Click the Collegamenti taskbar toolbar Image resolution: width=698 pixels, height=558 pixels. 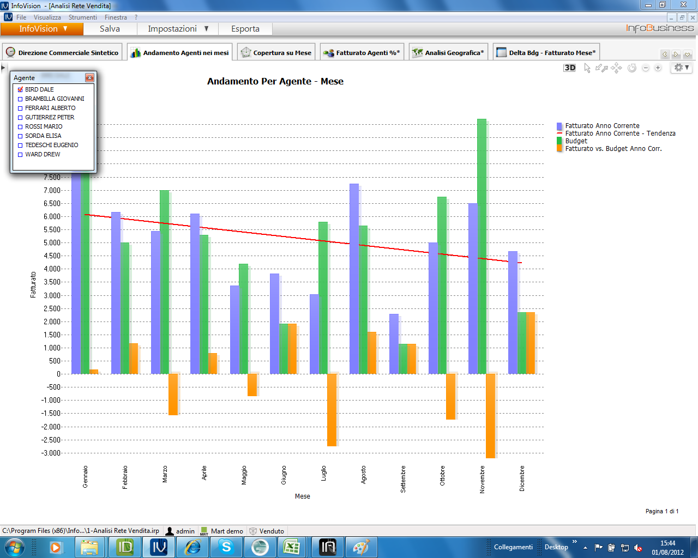click(513, 547)
